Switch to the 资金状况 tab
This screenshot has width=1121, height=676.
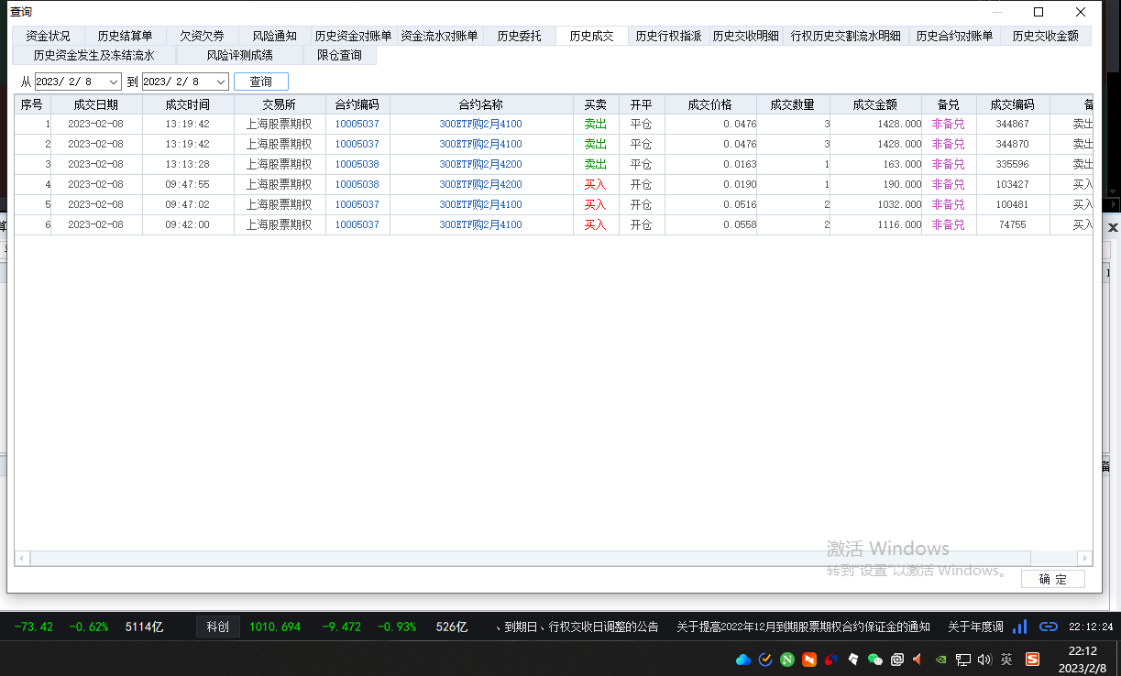(48, 36)
